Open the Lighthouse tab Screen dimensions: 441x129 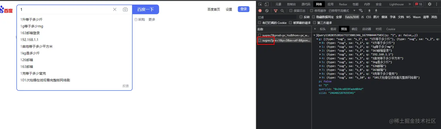tap(396, 4)
